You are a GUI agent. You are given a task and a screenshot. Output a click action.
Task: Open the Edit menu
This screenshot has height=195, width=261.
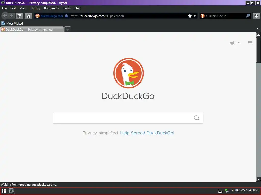[13, 8]
